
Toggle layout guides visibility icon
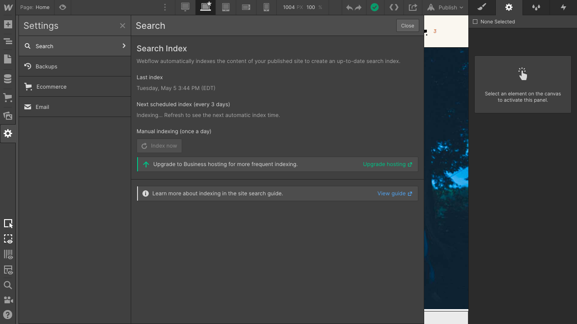[x=8, y=270]
